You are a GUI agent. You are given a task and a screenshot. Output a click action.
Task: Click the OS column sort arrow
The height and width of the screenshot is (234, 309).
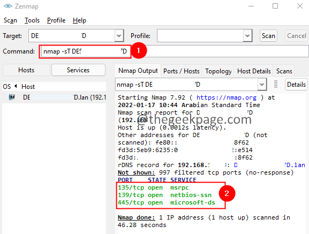coord(16,86)
